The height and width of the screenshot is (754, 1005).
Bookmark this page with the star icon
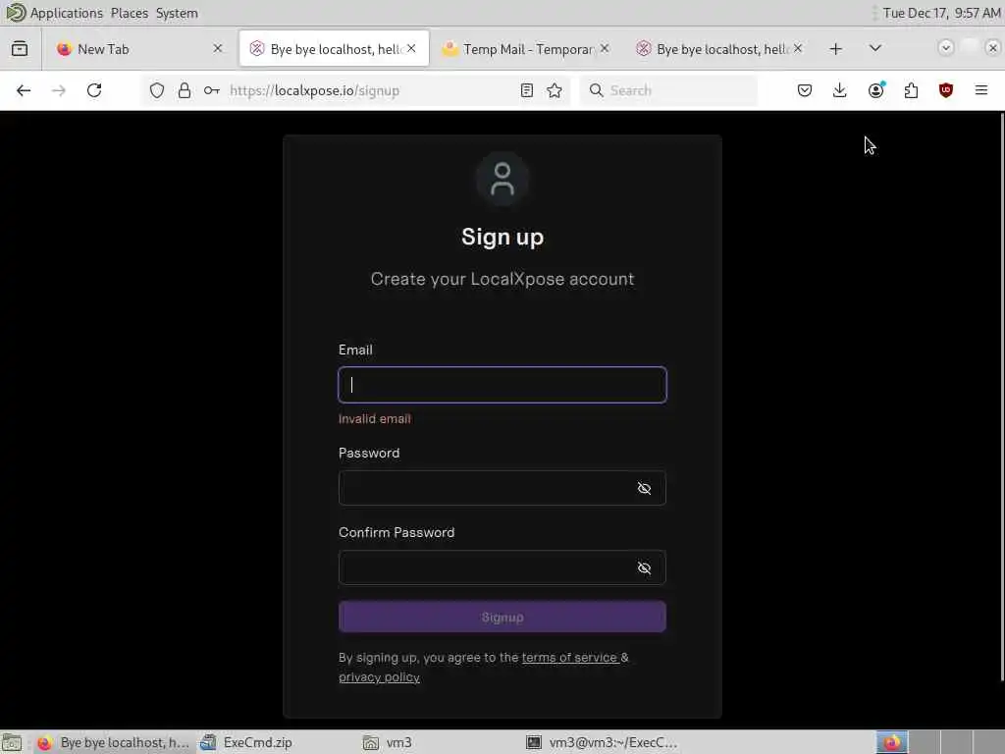point(555,90)
